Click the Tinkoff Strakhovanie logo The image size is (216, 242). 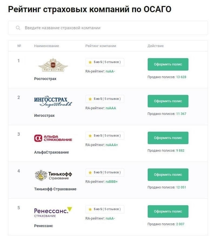coord(53,175)
